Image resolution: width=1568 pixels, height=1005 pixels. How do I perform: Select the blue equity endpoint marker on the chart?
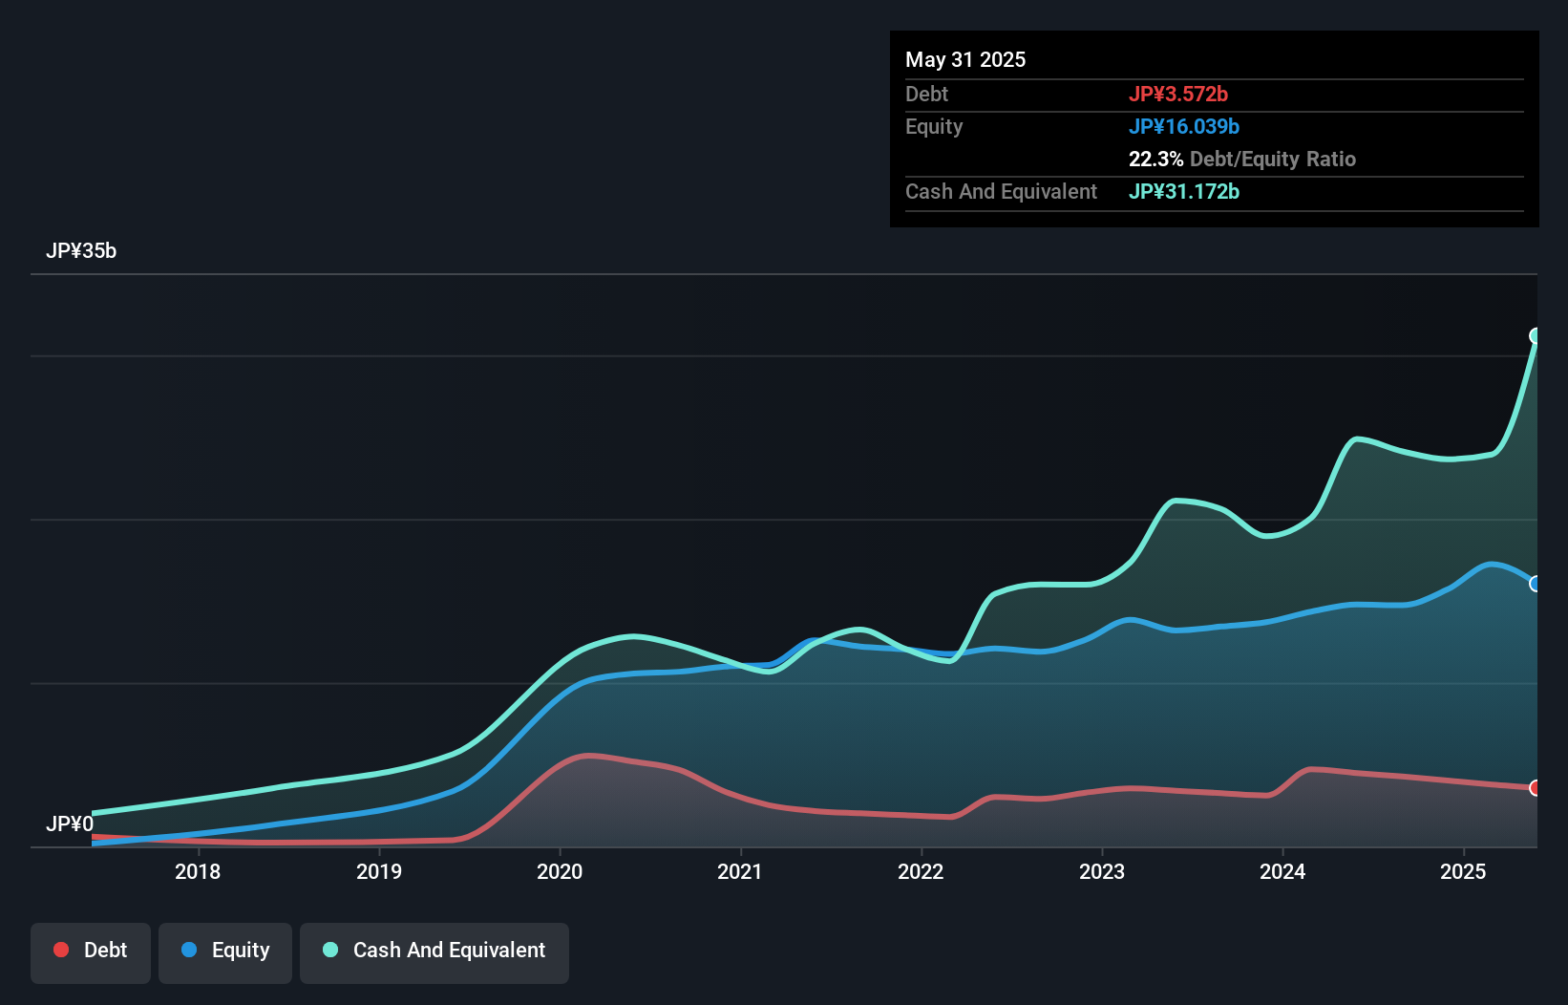click(x=1536, y=583)
